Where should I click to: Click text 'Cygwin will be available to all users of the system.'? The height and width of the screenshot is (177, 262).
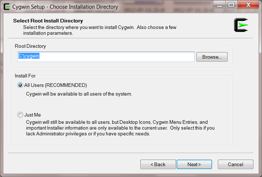[79, 94]
